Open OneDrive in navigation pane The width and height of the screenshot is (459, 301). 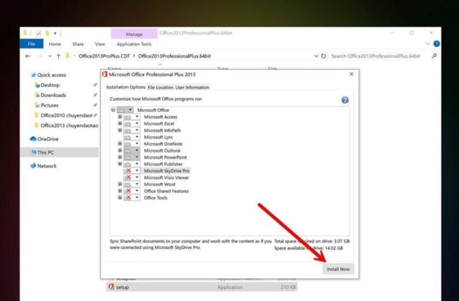click(44, 139)
